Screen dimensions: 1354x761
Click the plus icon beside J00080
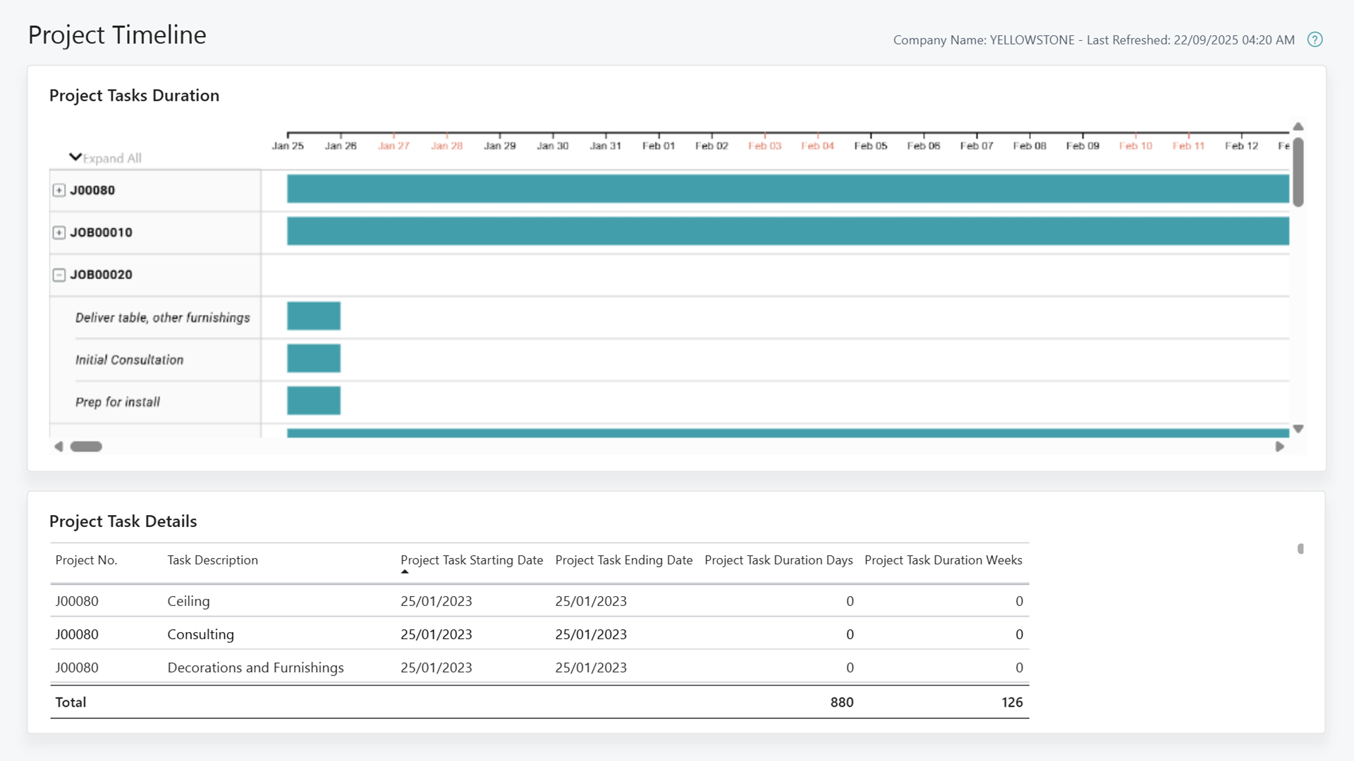(59, 190)
